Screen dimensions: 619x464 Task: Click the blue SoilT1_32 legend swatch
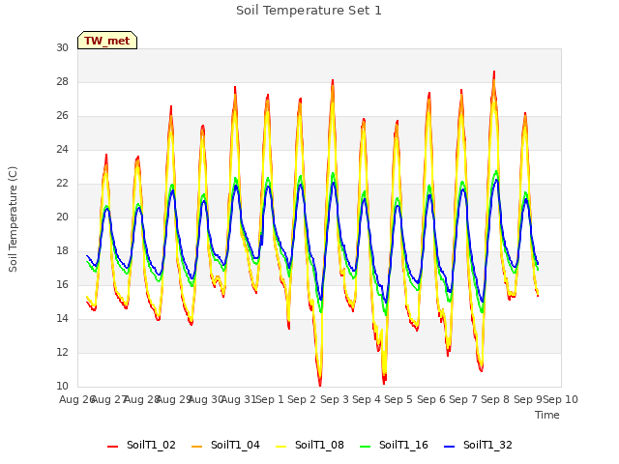coord(449,447)
